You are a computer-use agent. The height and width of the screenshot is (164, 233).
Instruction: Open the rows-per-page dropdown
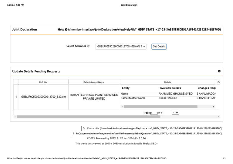point(175,113)
